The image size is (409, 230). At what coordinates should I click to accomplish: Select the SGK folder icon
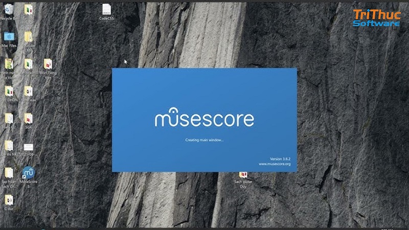point(29,119)
